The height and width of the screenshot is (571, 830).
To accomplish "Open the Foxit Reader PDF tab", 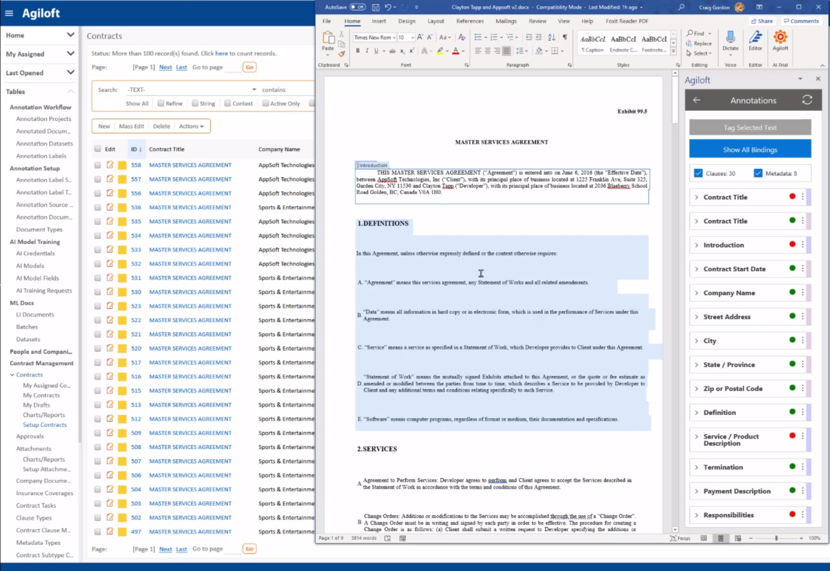I will (627, 21).
